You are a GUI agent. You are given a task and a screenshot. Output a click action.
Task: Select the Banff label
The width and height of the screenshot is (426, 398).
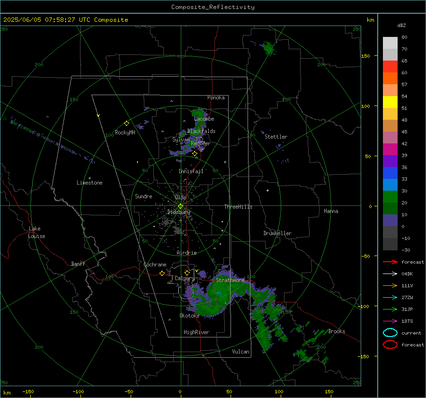(78, 264)
